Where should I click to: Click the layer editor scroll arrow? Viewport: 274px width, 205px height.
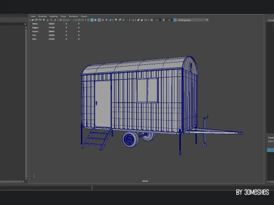click(x=268, y=182)
